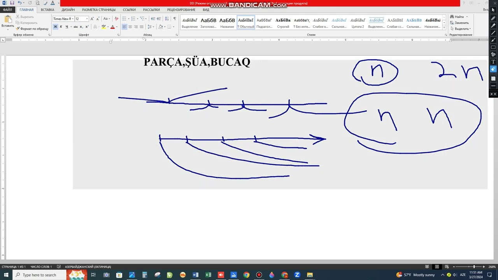The image size is (498, 280).
Task: Apply the Заголовок heading style
Action: pyautogui.click(x=208, y=23)
